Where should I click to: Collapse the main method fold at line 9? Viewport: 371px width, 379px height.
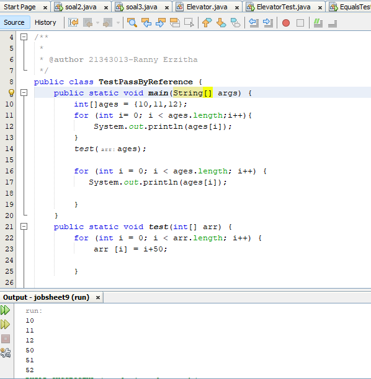[x=24, y=92]
